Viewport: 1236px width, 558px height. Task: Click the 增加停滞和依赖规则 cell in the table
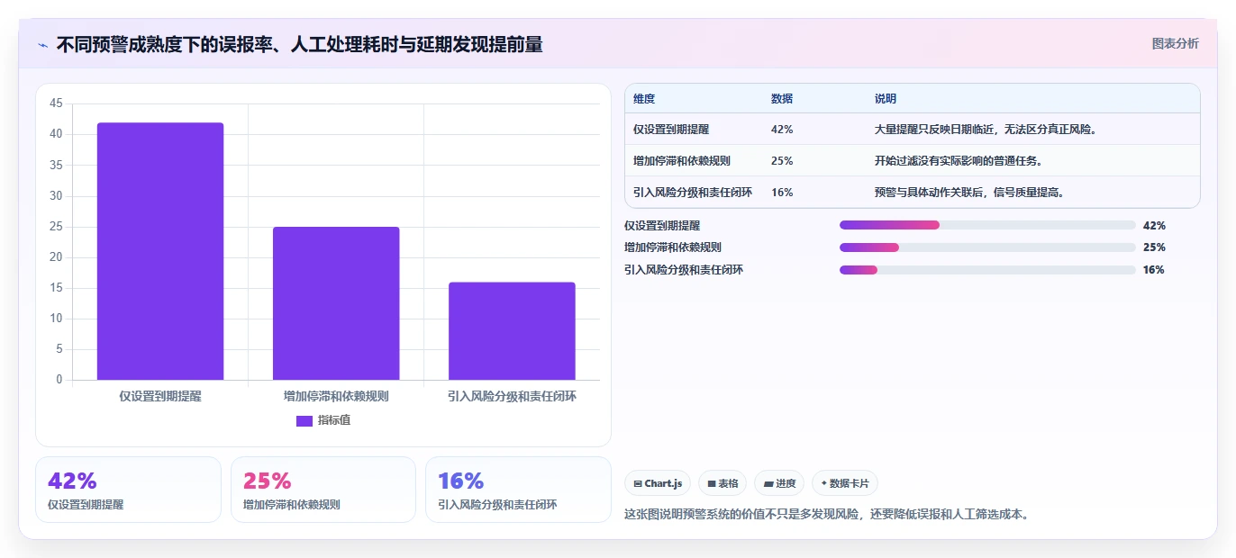pos(682,161)
